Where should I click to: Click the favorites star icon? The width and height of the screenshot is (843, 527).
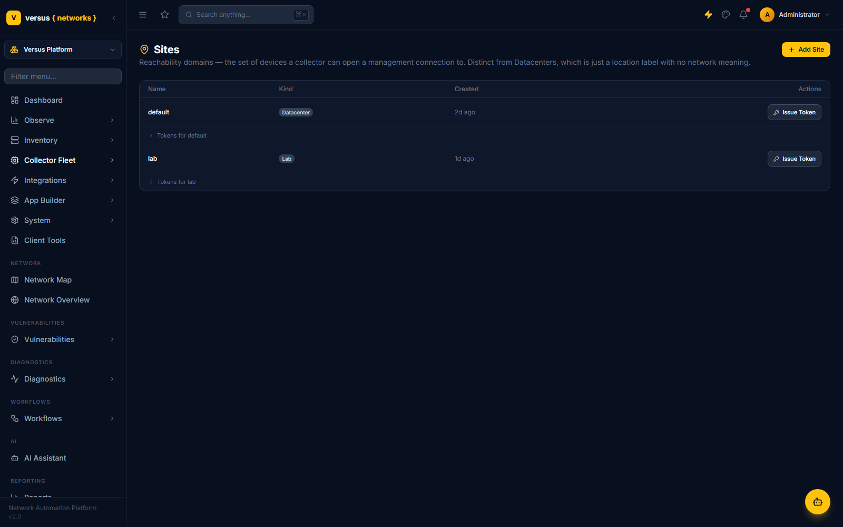click(x=165, y=15)
